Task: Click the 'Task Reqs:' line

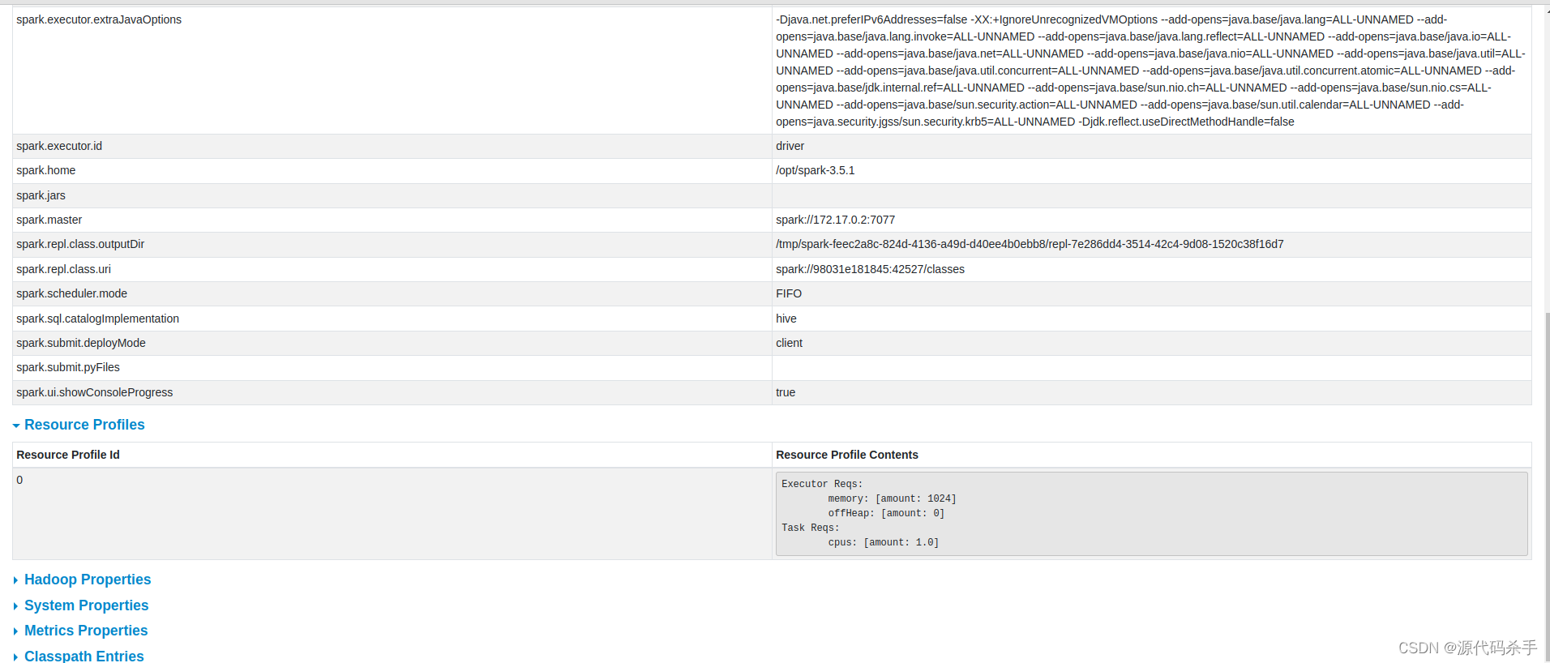Action: point(811,528)
